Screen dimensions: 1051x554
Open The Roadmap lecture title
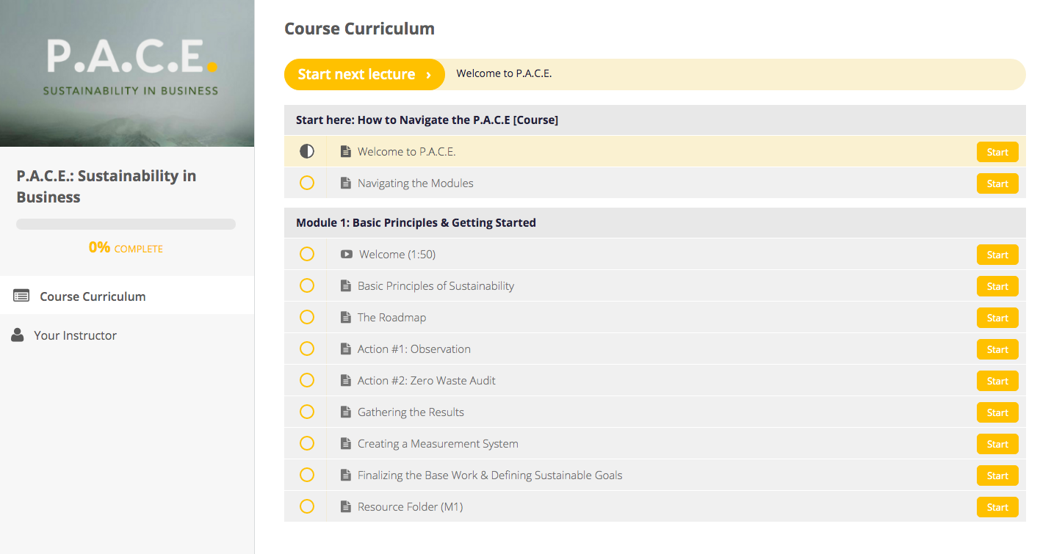(391, 318)
